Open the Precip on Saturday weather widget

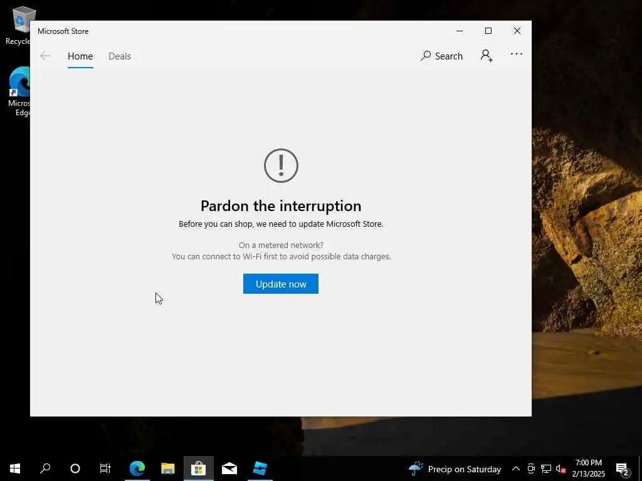[x=455, y=468]
